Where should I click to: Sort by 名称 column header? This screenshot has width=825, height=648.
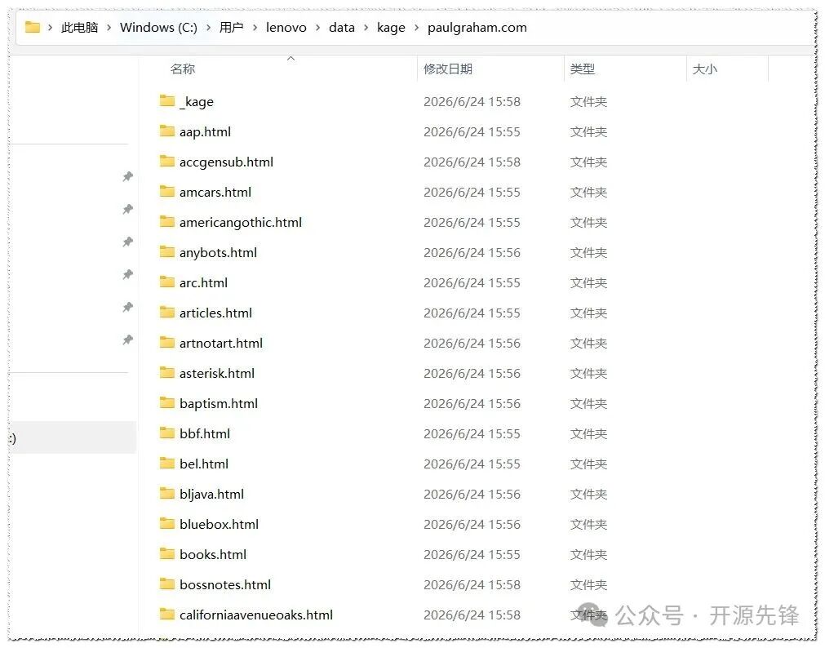click(x=183, y=69)
